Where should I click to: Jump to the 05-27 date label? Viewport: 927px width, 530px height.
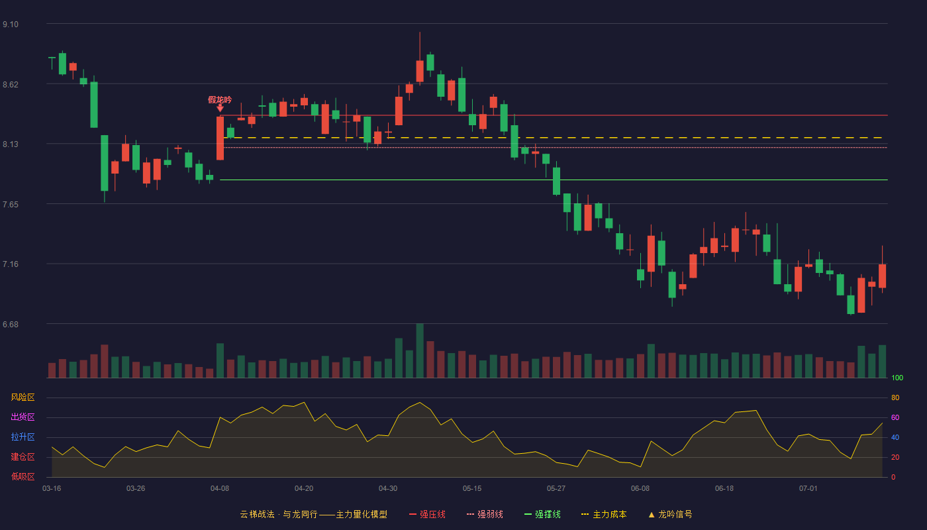pyautogui.click(x=556, y=488)
